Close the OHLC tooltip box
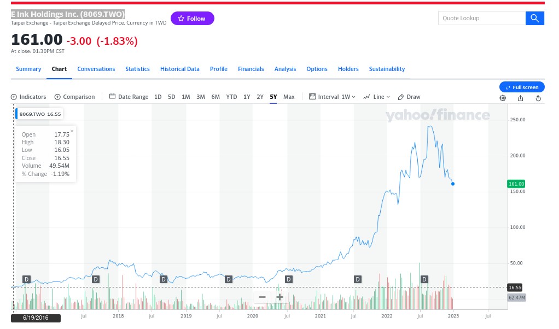The height and width of the screenshot is (329, 559). (72, 131)
